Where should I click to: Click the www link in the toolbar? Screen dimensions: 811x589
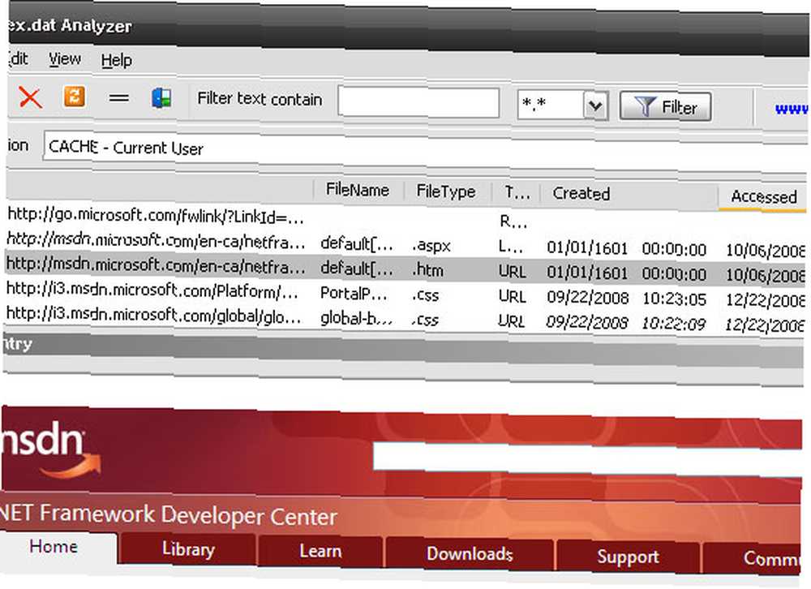tap(792, 109)
